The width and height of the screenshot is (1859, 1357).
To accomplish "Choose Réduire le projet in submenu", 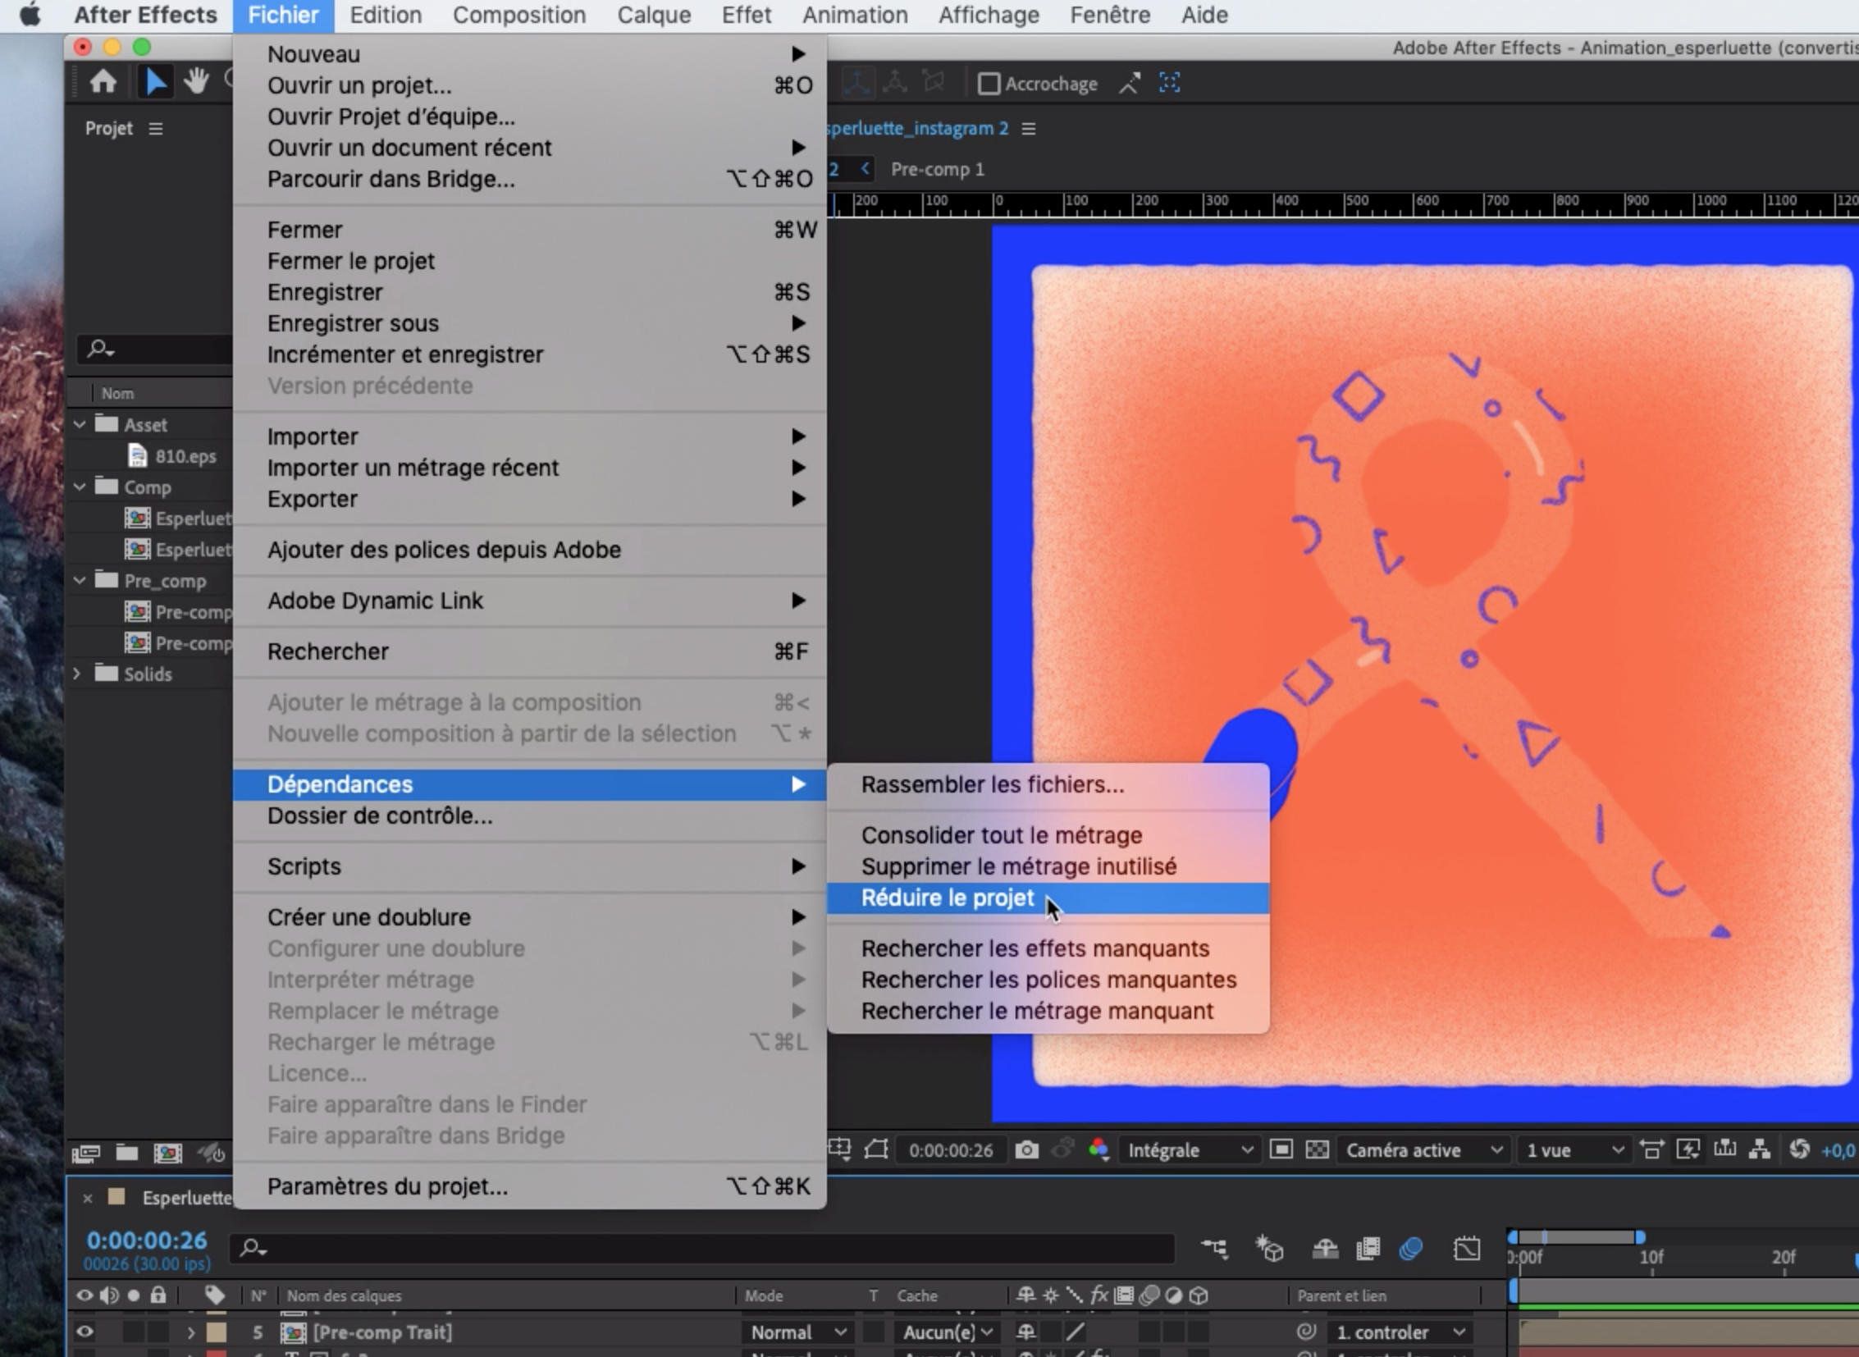I will 1048,898.
